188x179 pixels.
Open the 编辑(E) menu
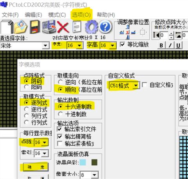(33, 15)
